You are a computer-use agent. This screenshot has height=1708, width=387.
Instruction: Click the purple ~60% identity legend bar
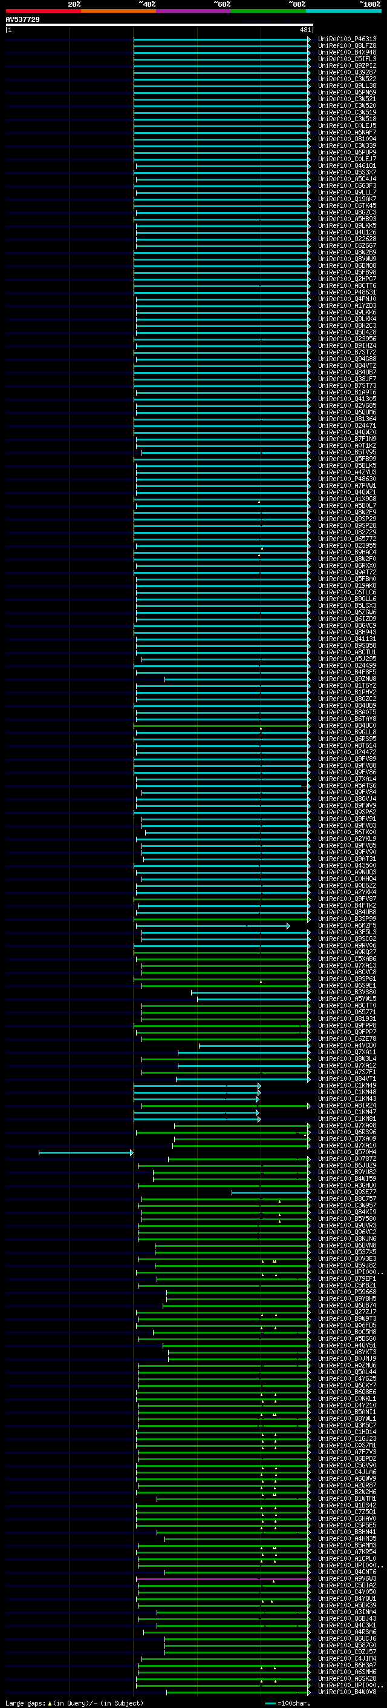point(194,11)
